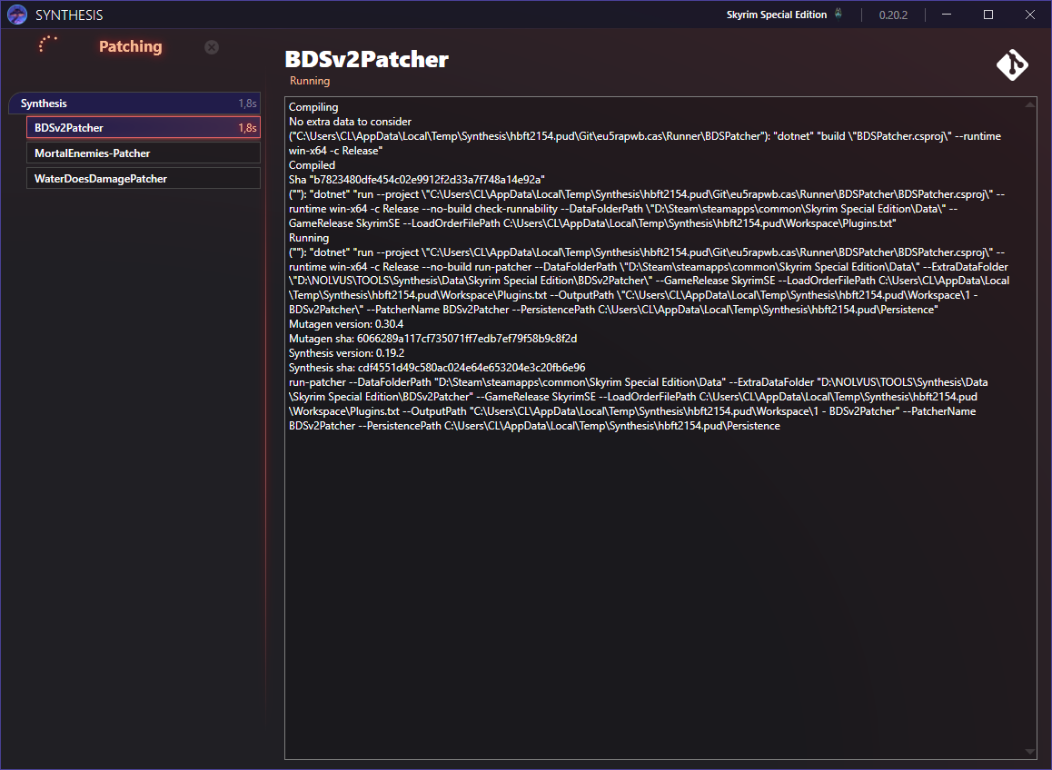Click the 'No extra data to consider' line
Screen dimensions: 1052x770
[350, 122]
